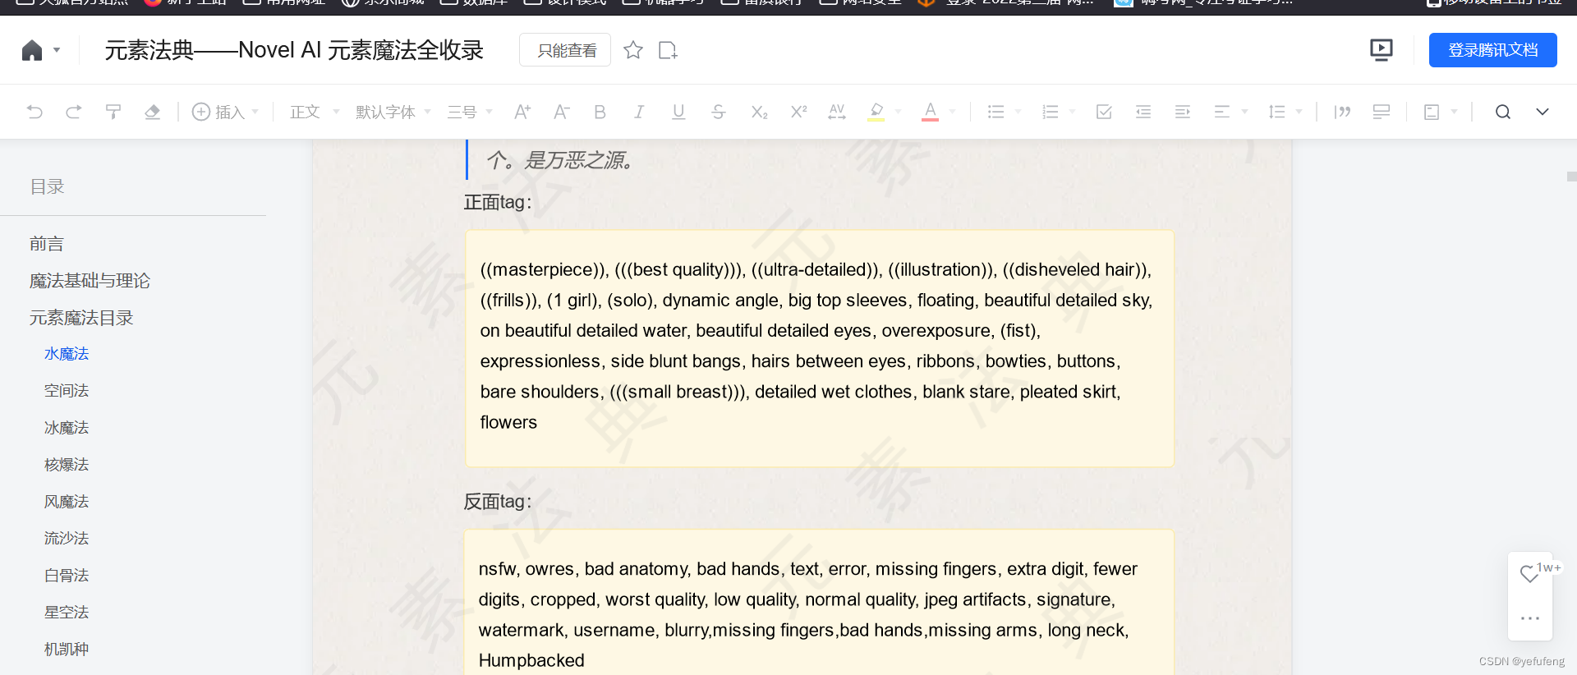Increase font size icon
The height and width of the screenshot is (675, 1577).
(522, 112)
